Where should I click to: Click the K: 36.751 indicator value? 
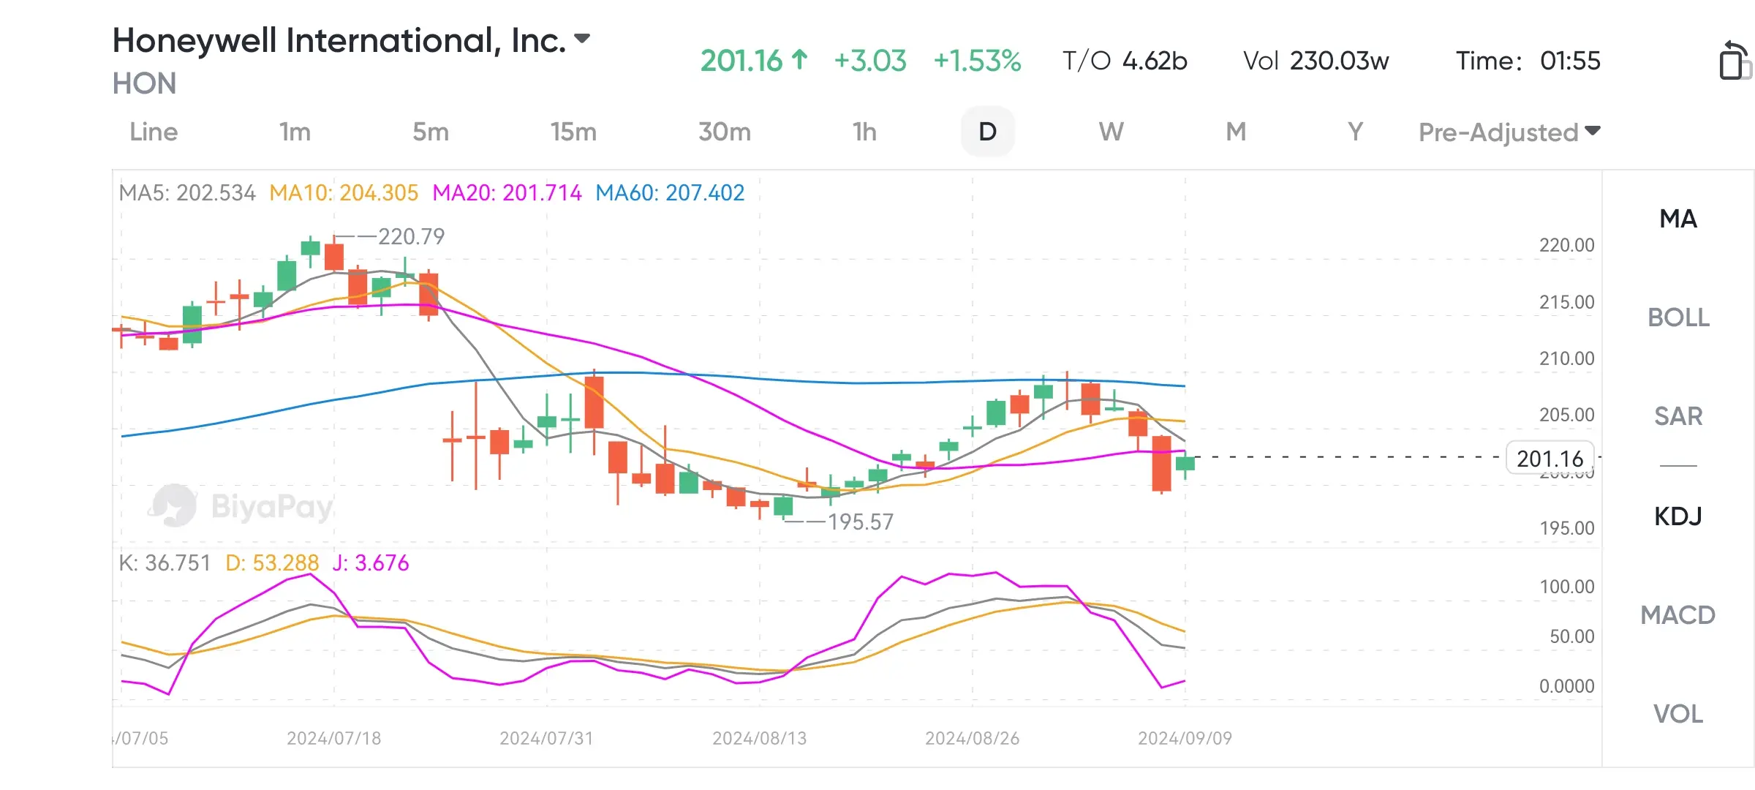(165, 563)
